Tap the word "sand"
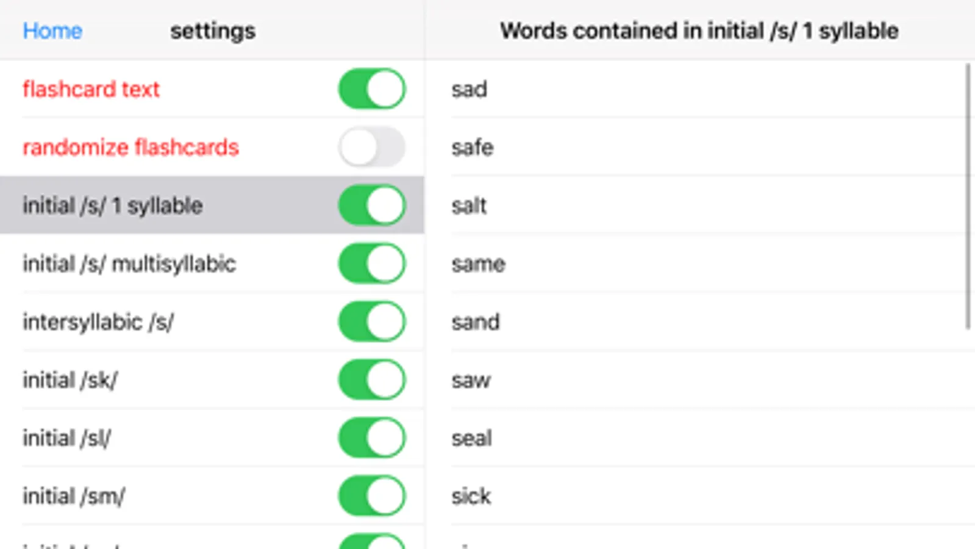The image size is (975, 549). [x=475, y=322]
